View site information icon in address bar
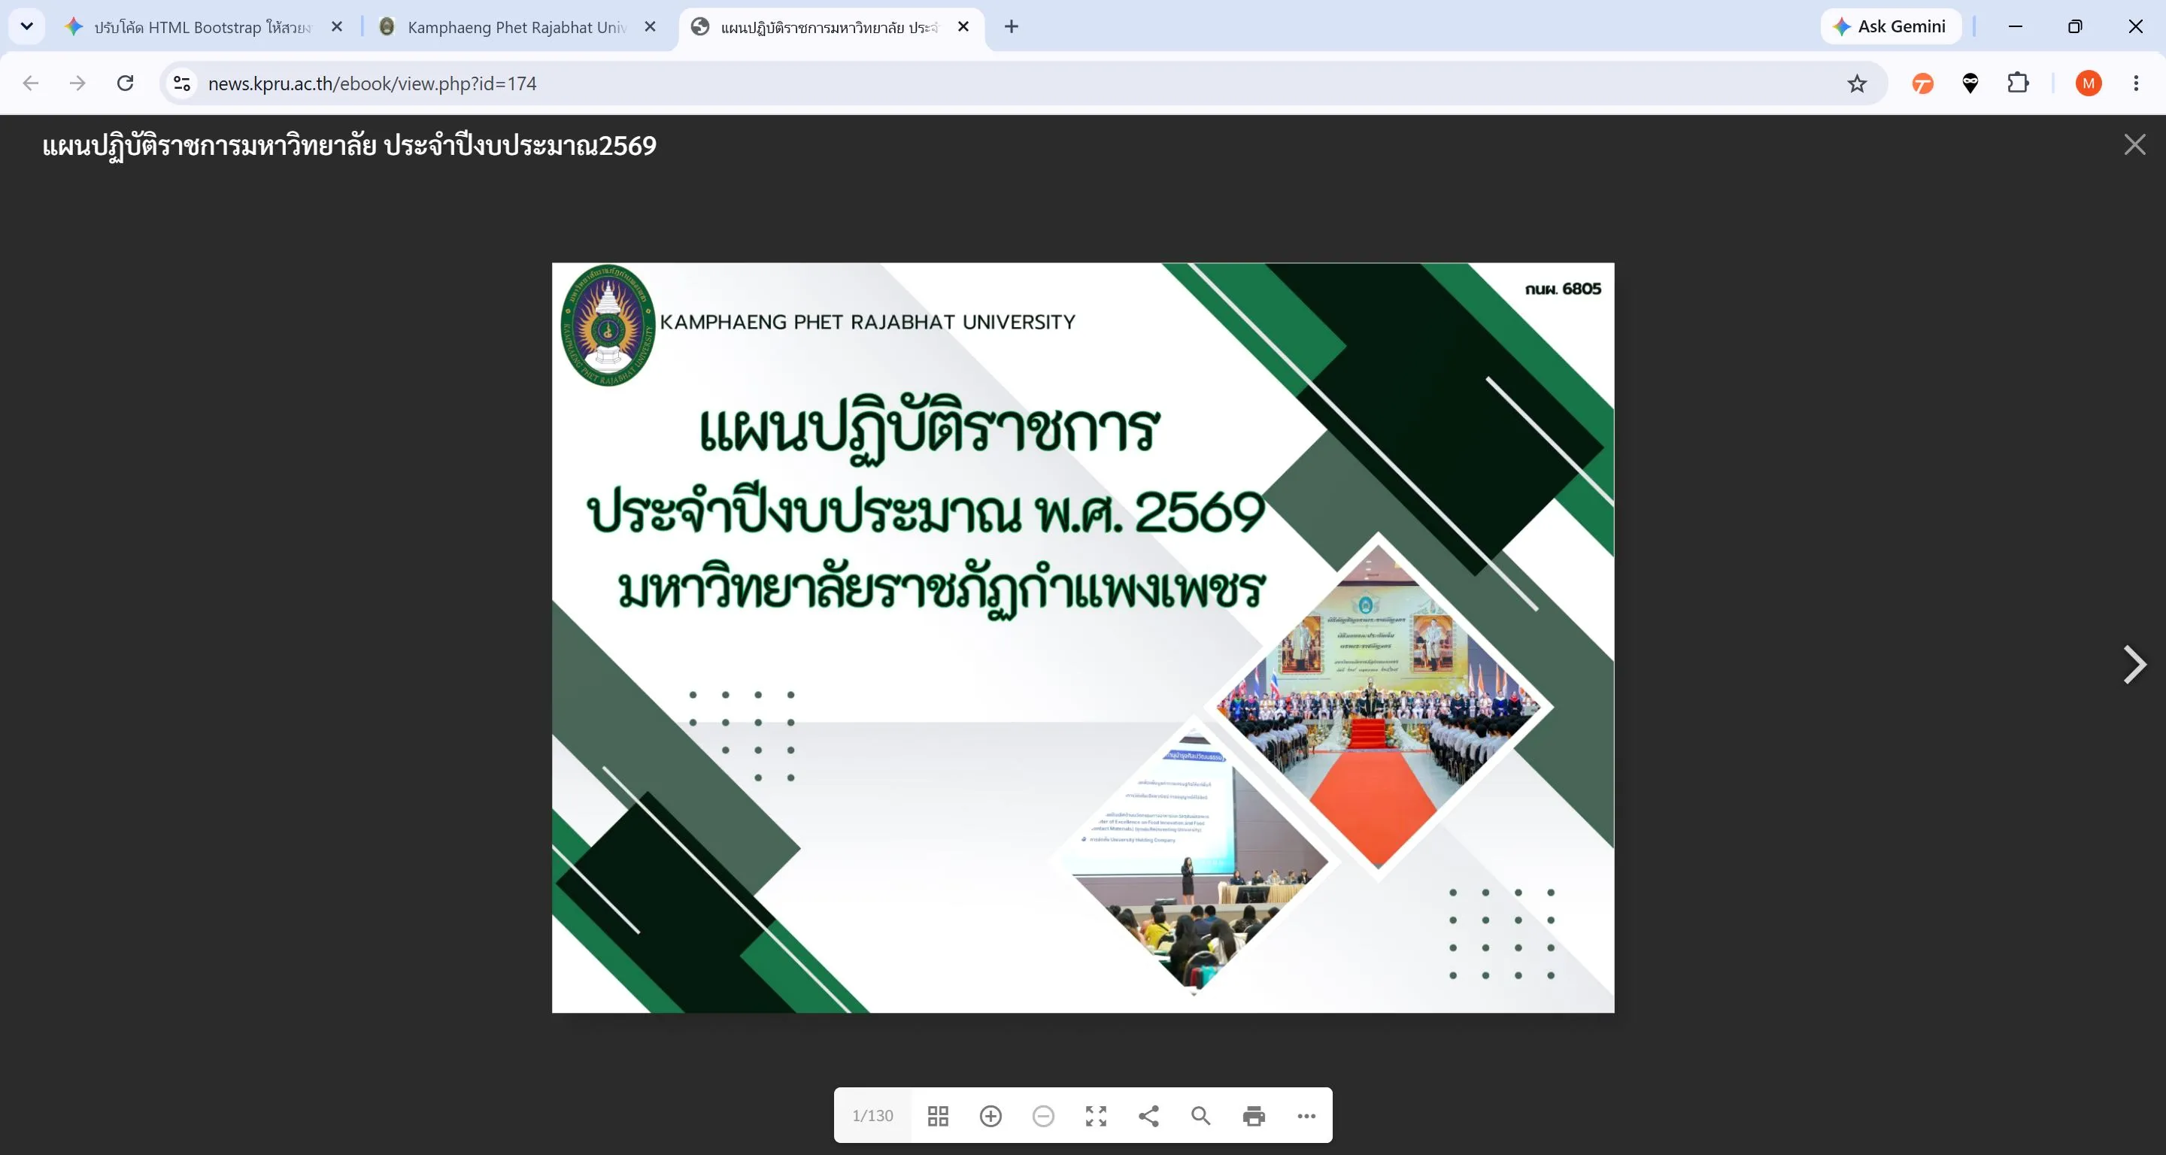 pyautogui.click(x=181, y=83)
